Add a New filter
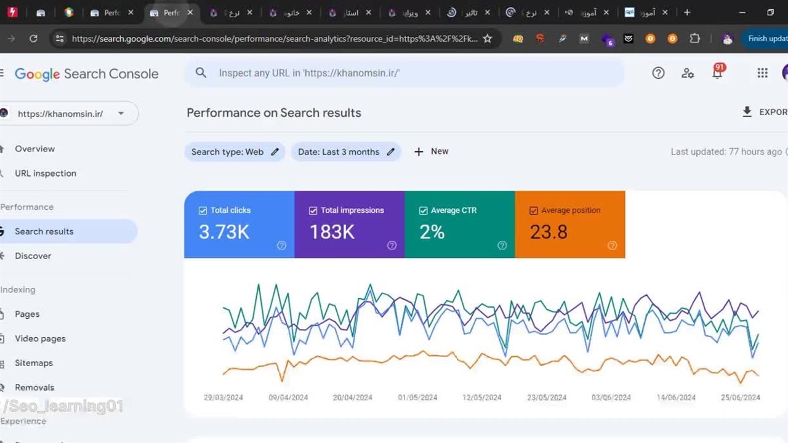Screen dimensions: 788x443 pos(432,151)
